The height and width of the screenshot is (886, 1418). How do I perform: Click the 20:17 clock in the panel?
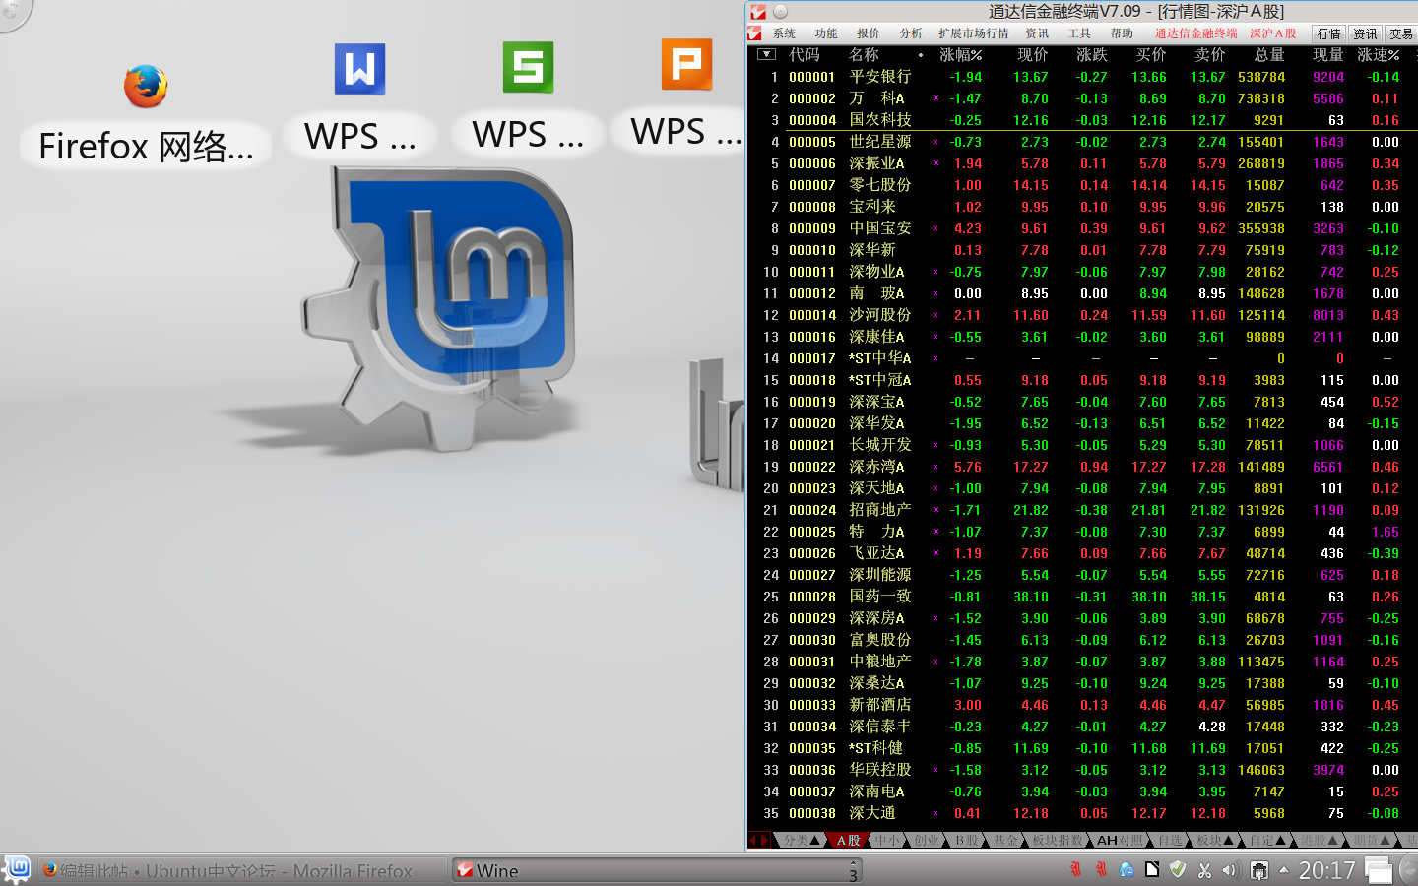1326,870
